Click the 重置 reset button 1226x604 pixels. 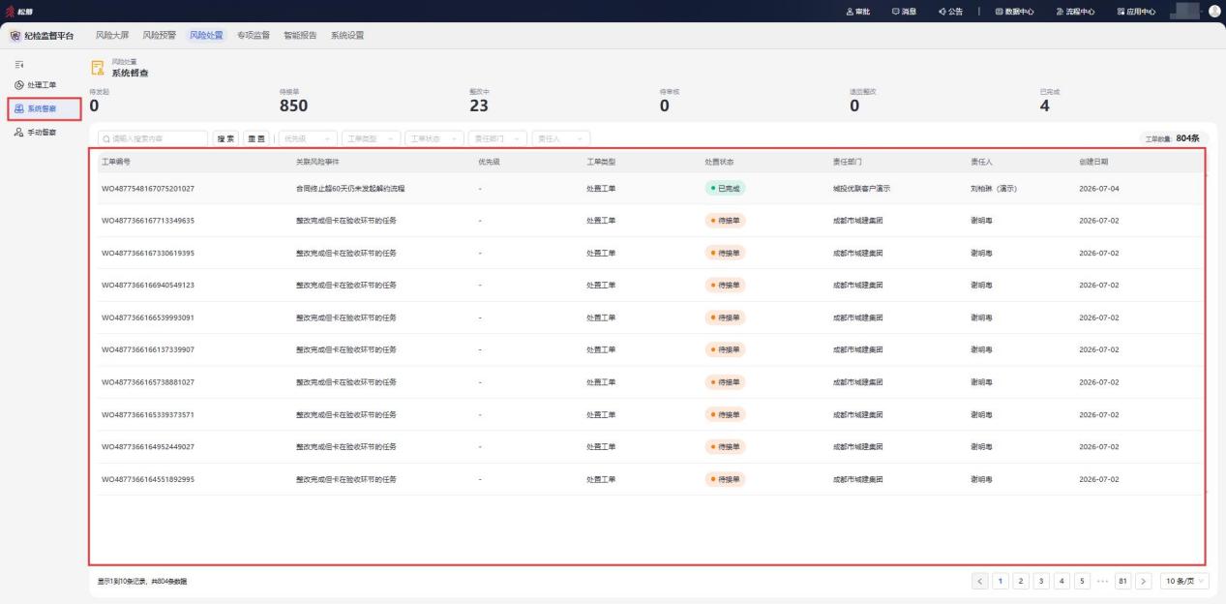pos(255,138)
